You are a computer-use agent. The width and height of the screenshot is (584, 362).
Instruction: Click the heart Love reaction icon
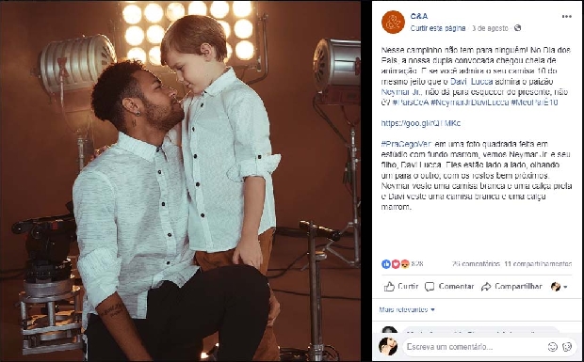click(396, 264)
